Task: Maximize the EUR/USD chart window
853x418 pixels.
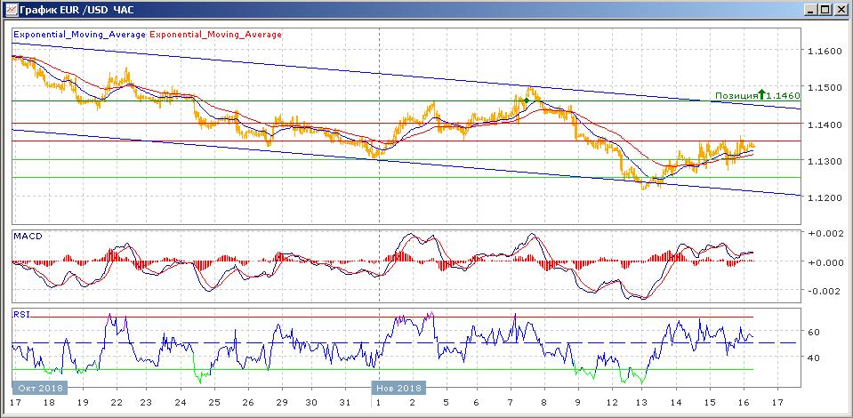Action: pyautogui.click(x=826, y=9)
